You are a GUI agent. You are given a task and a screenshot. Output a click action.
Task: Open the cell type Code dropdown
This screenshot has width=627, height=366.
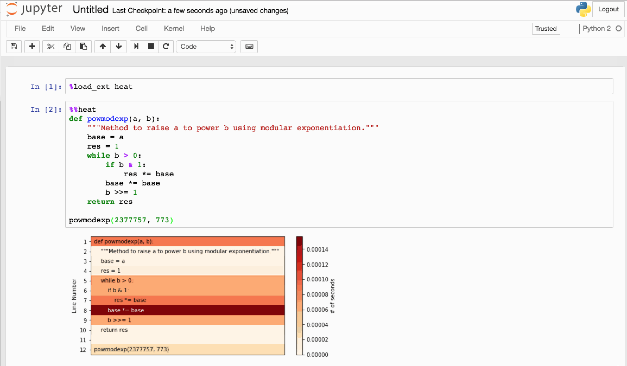(206, 47)
